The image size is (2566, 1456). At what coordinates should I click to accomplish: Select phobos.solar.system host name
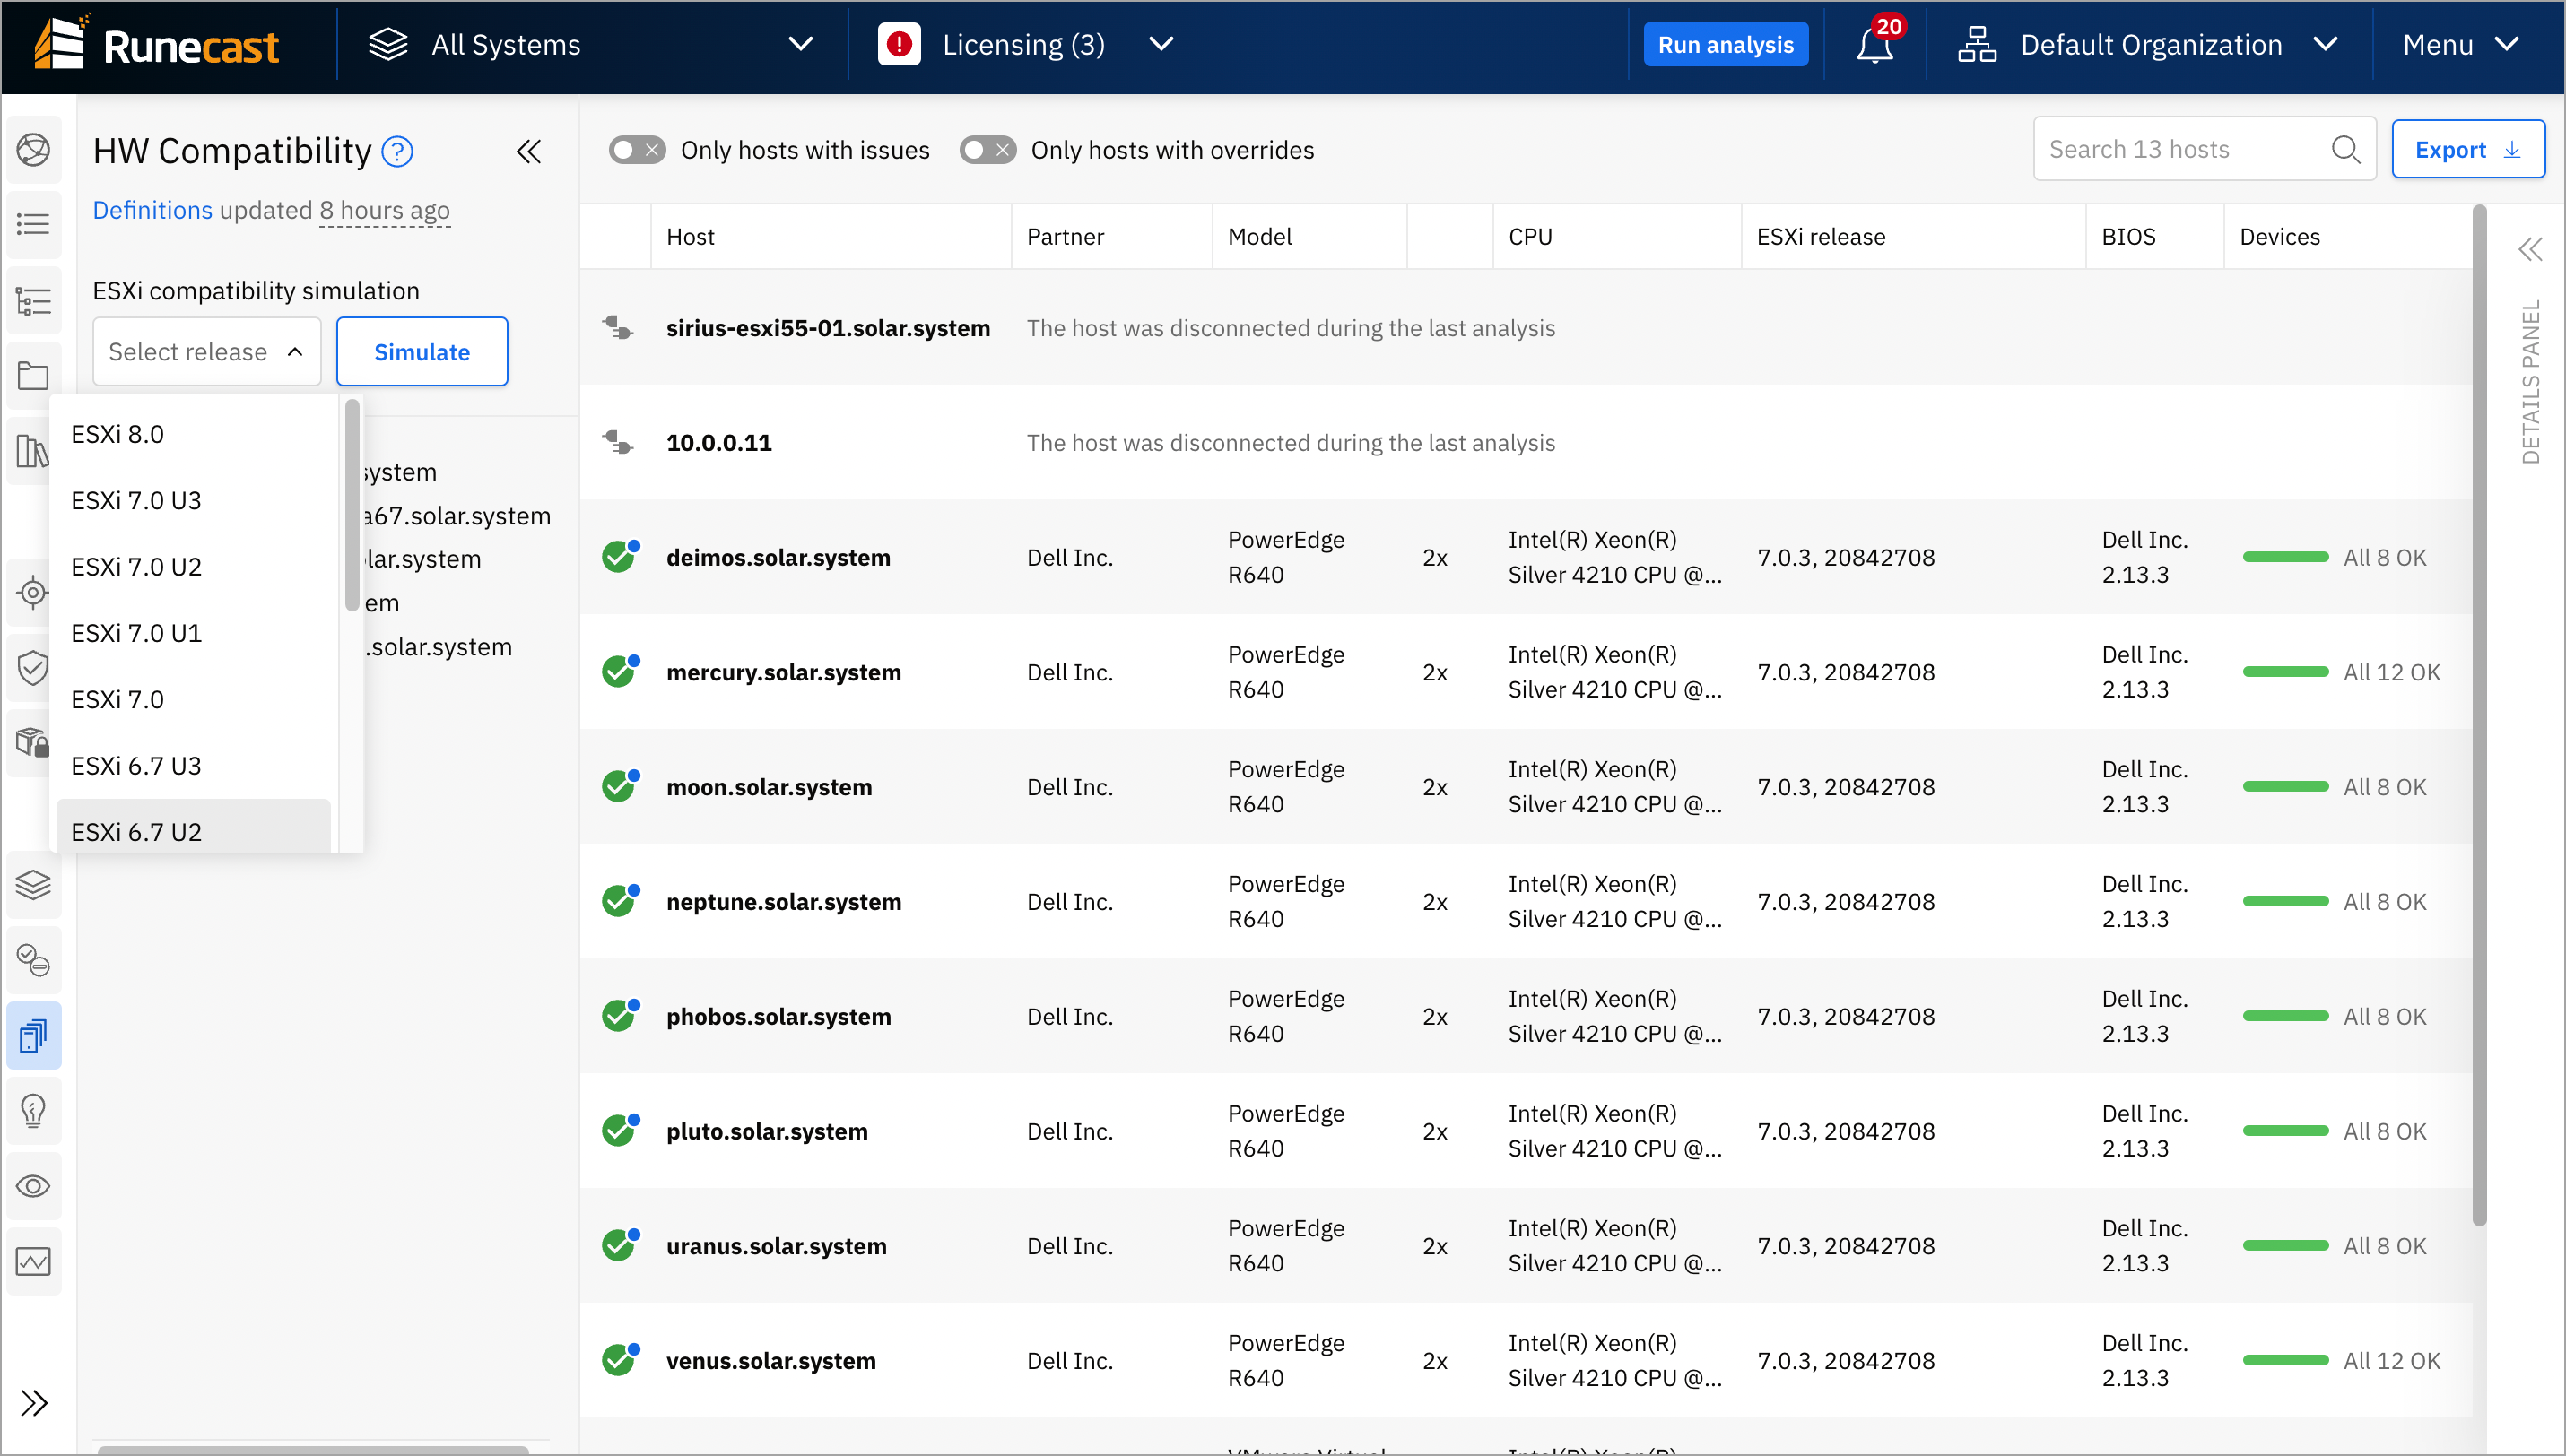(x=778, y=1016)
